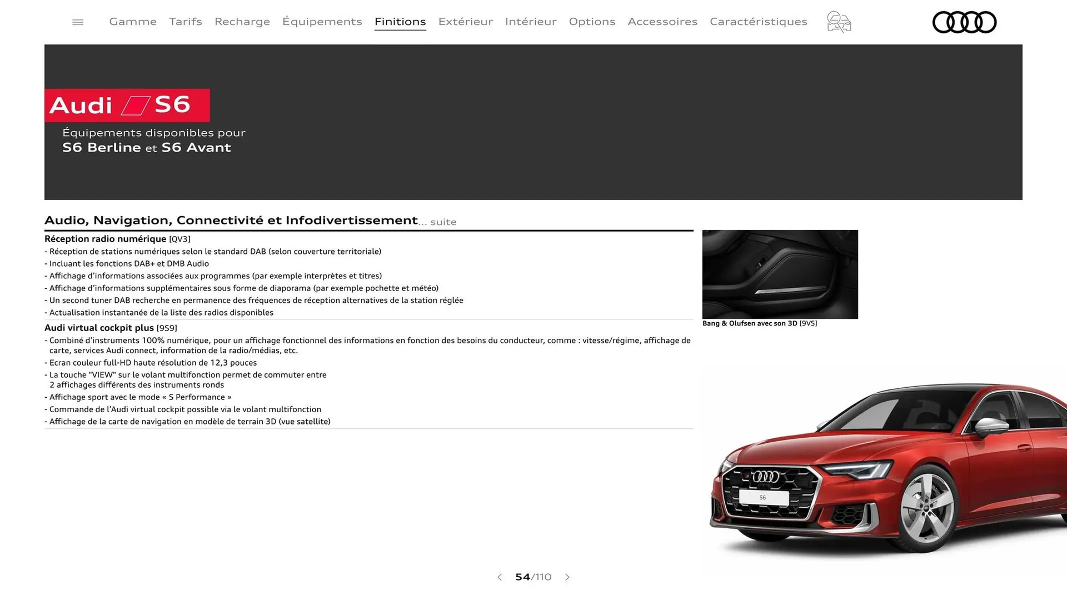
Task: Switch to the Tarifs section
Action: click(185, 22)
